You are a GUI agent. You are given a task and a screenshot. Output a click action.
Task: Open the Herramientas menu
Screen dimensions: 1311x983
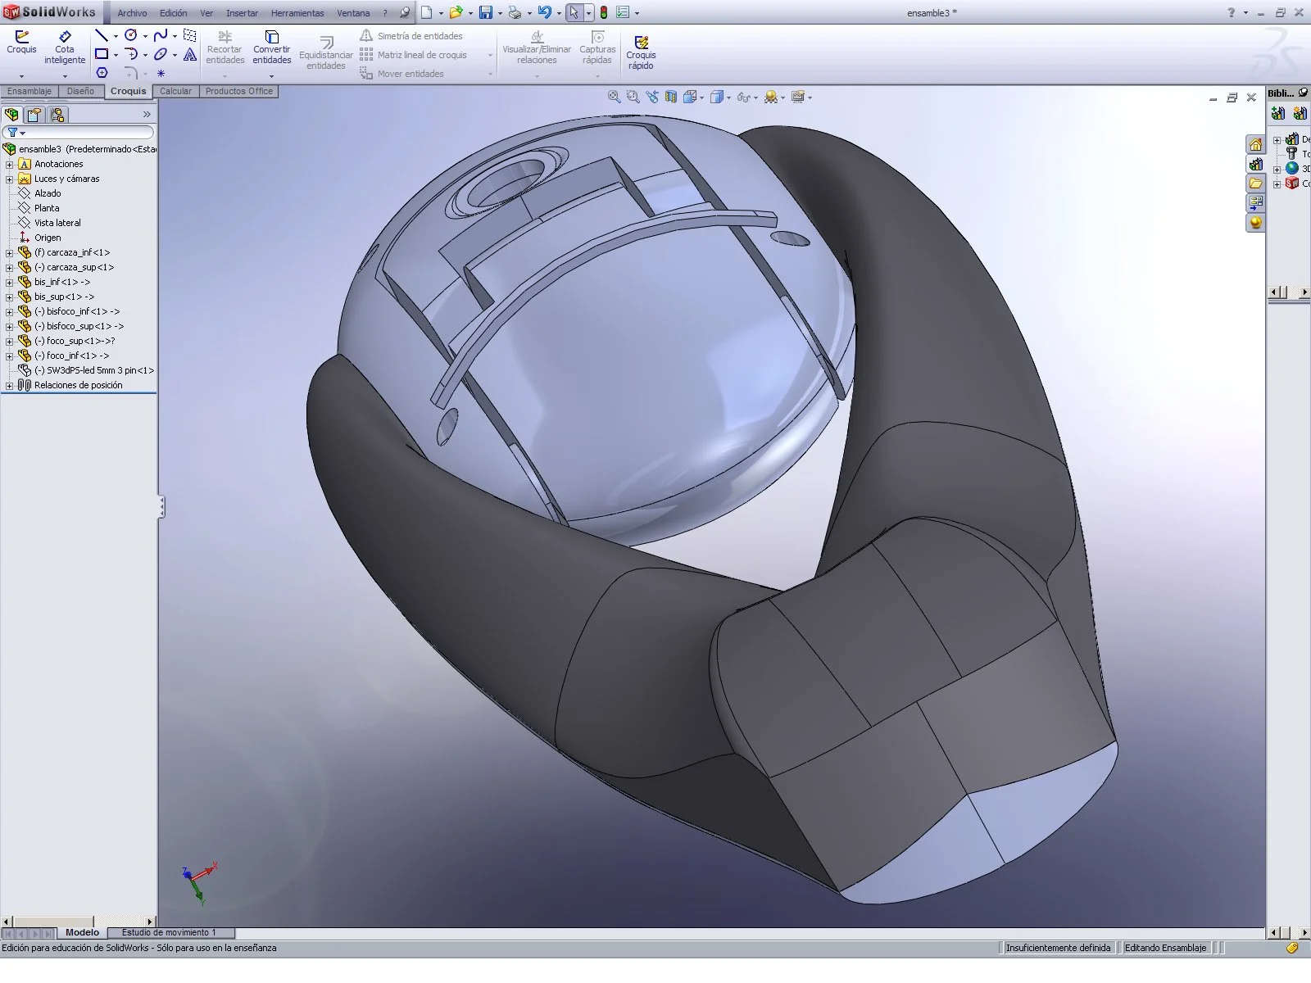click(x=297, y=13)
